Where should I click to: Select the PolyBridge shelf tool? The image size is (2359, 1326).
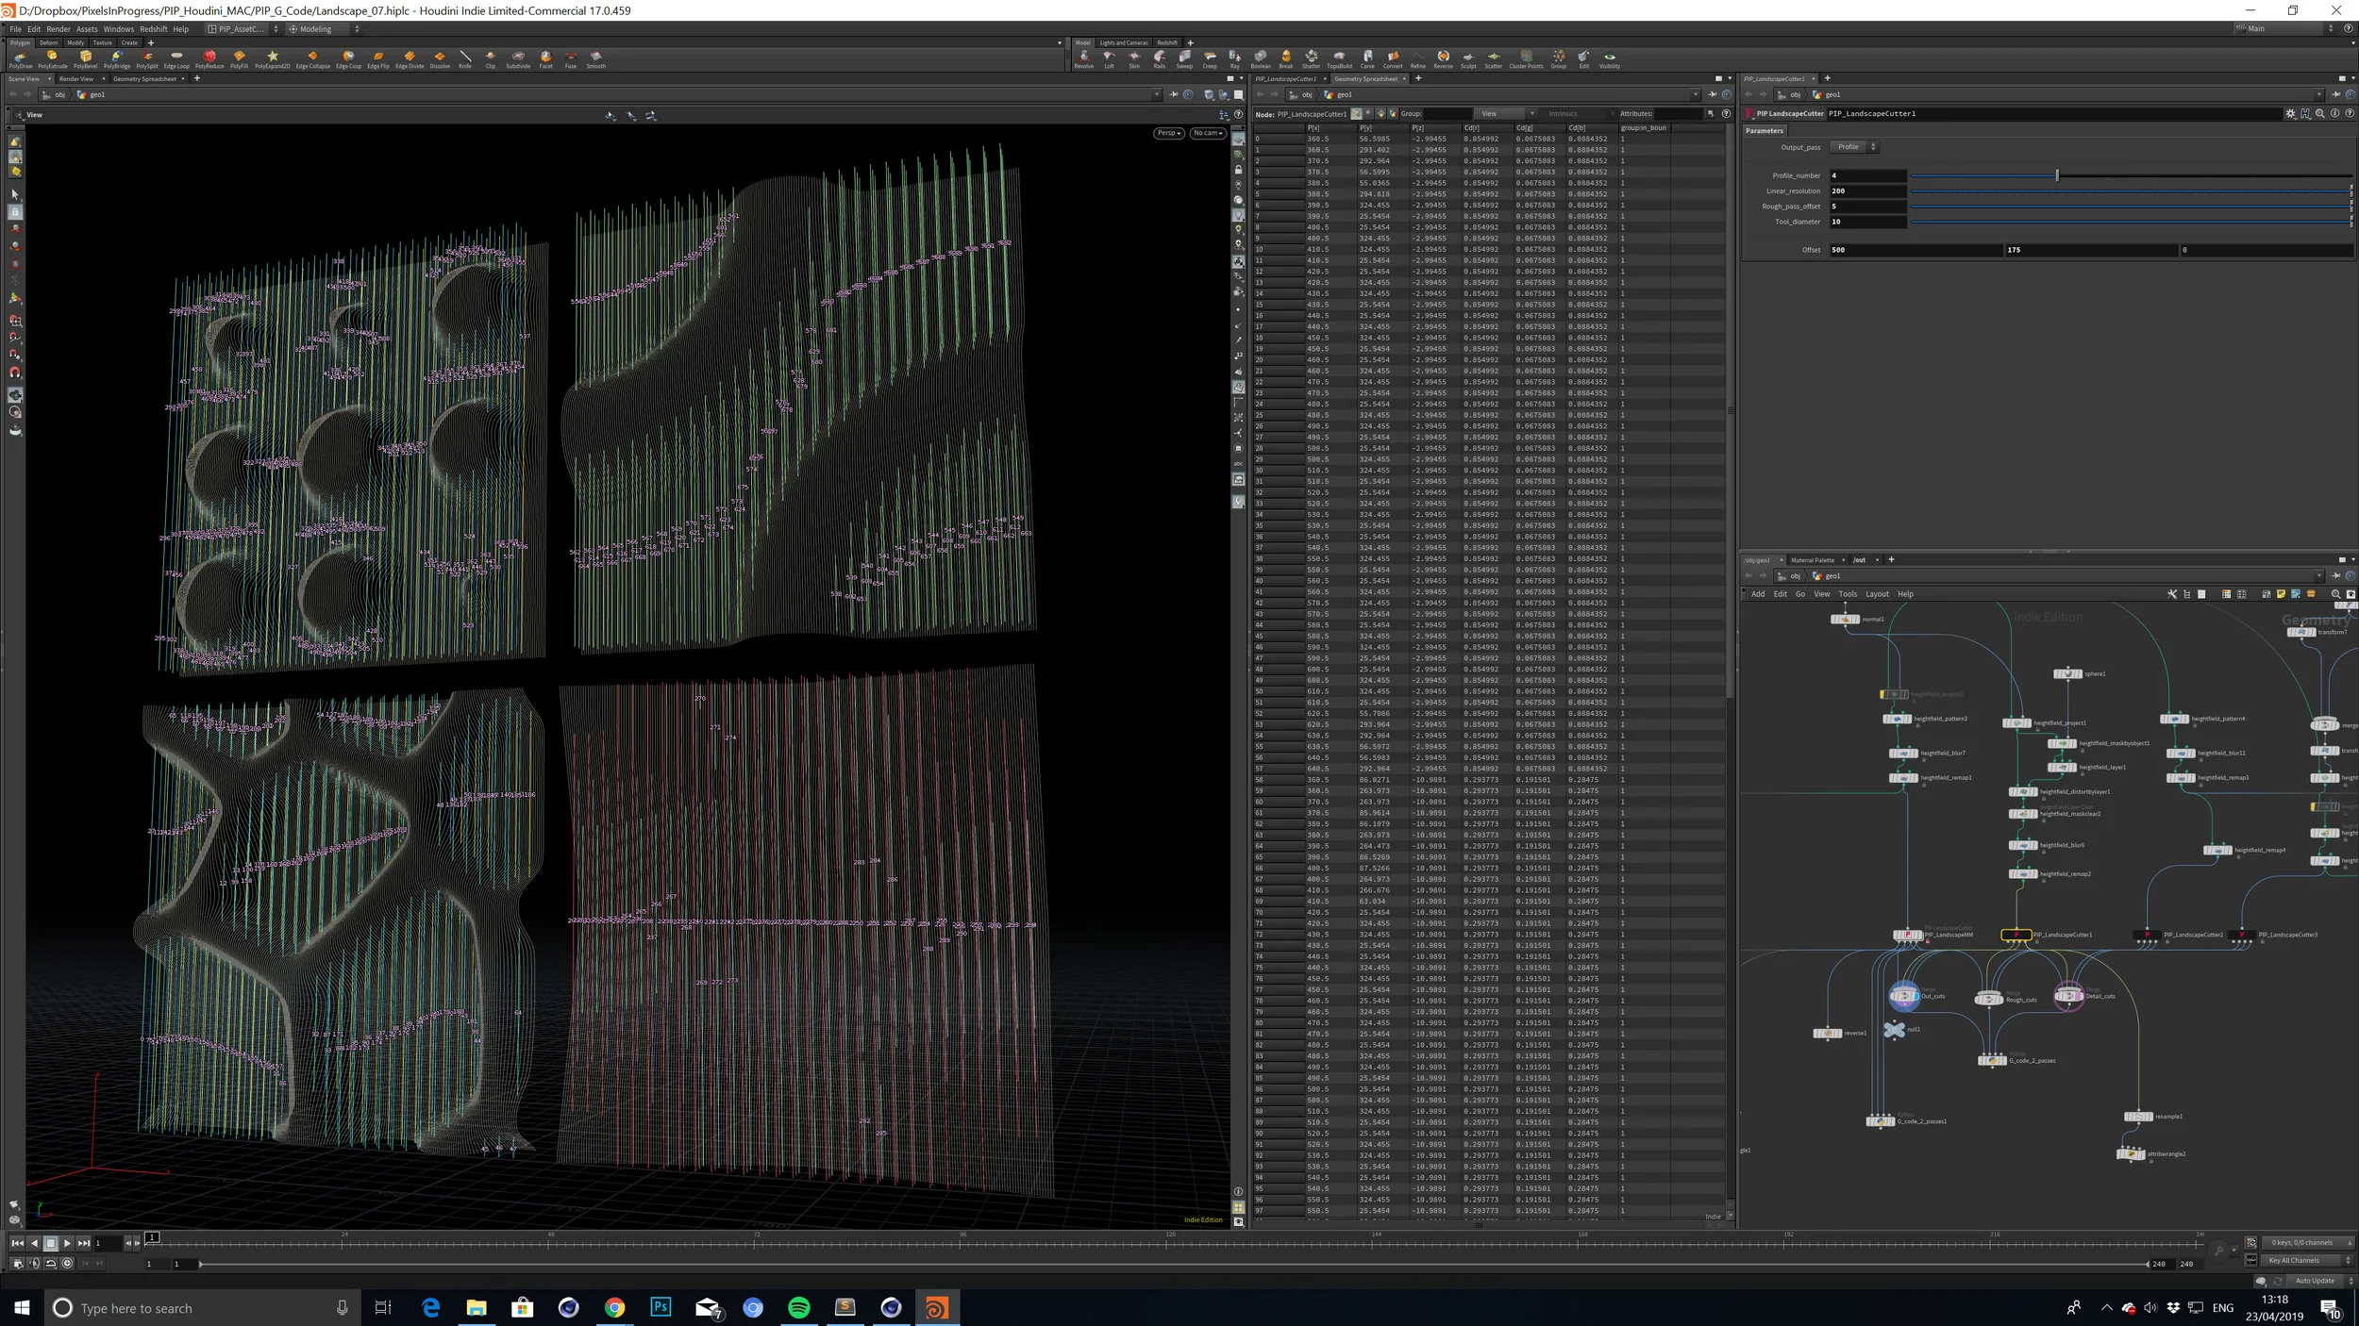point(117,59)
